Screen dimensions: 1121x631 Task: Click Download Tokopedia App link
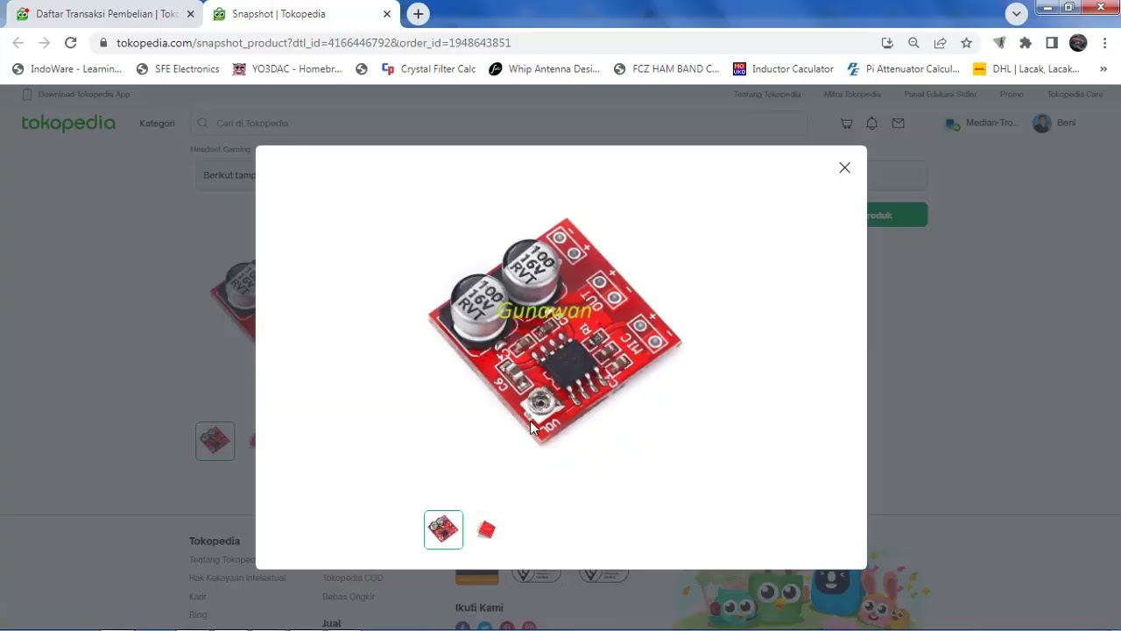tap(76, 95)
